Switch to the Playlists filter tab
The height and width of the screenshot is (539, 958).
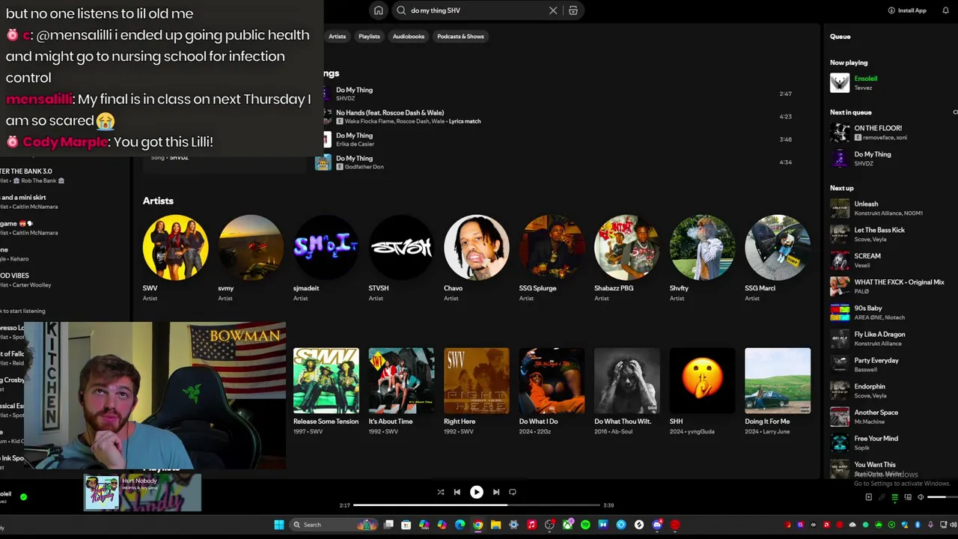(369, 36)
